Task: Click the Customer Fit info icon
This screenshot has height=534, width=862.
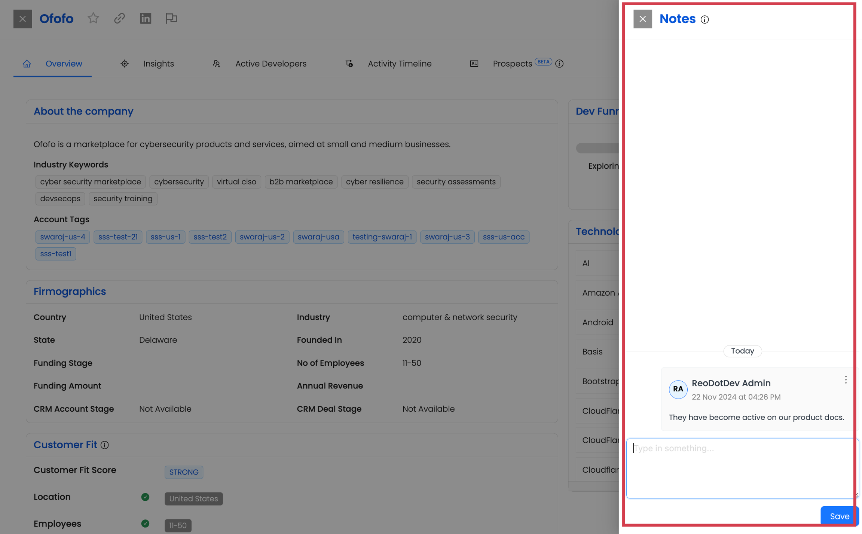Action: click(105, 445)
